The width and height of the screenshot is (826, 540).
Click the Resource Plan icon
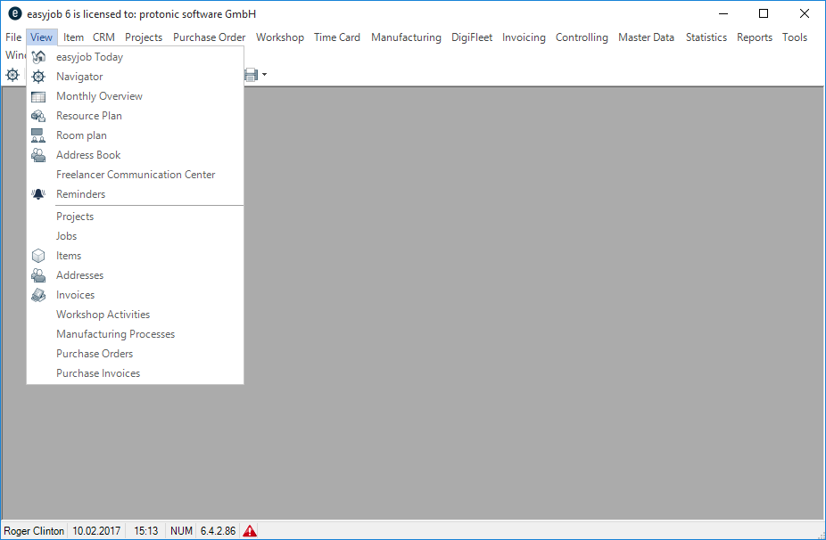click(x=38, y=116)
